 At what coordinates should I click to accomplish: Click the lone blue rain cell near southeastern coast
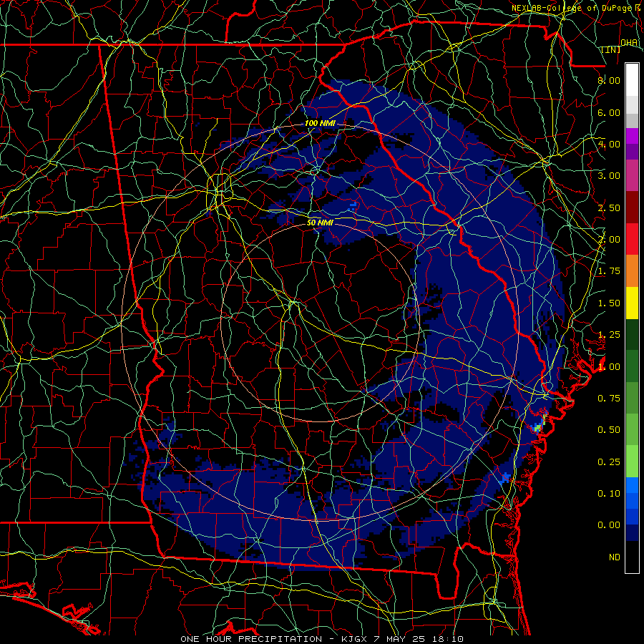506,478
